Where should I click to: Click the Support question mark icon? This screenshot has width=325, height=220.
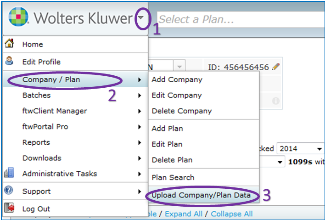pyautogui.click(x=9, y=190)
